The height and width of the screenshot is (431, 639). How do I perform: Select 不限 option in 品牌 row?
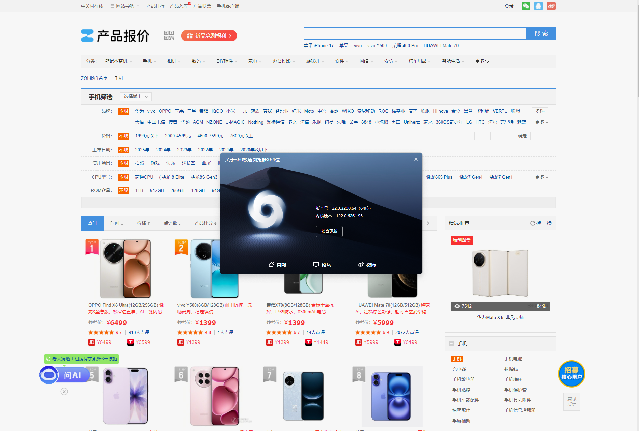[123, 111]
